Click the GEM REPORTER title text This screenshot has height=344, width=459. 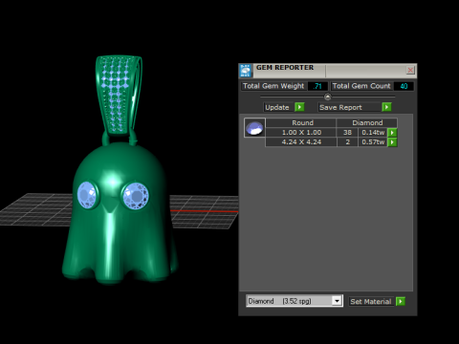[285, 68]
